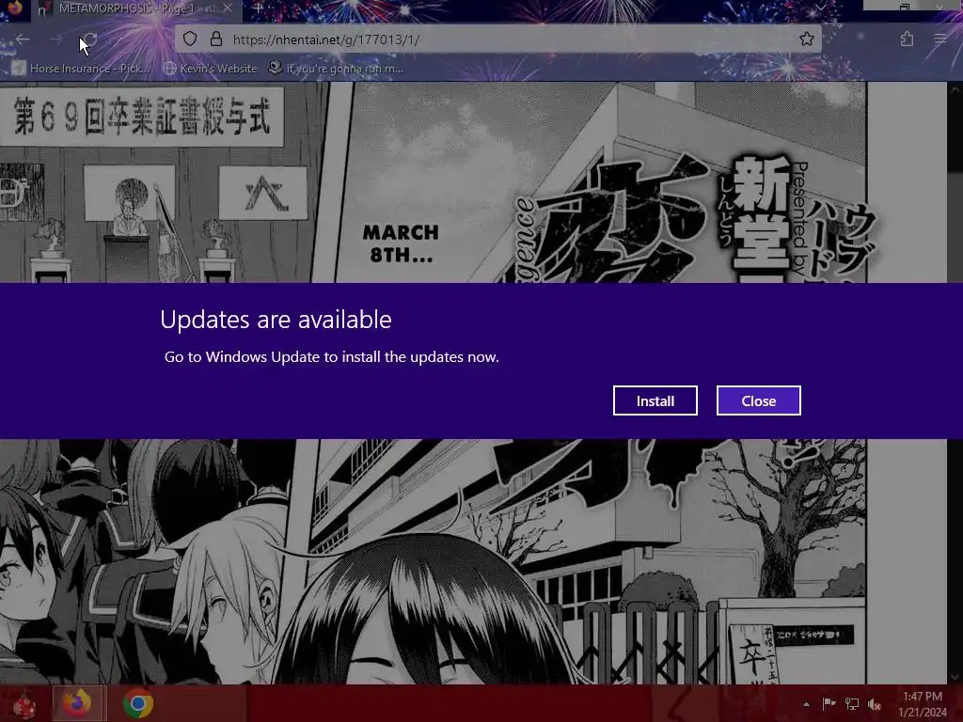Open the Horse Insurance bookmark
The height and width of the screenshot is (722, 963).
(81, 68)
